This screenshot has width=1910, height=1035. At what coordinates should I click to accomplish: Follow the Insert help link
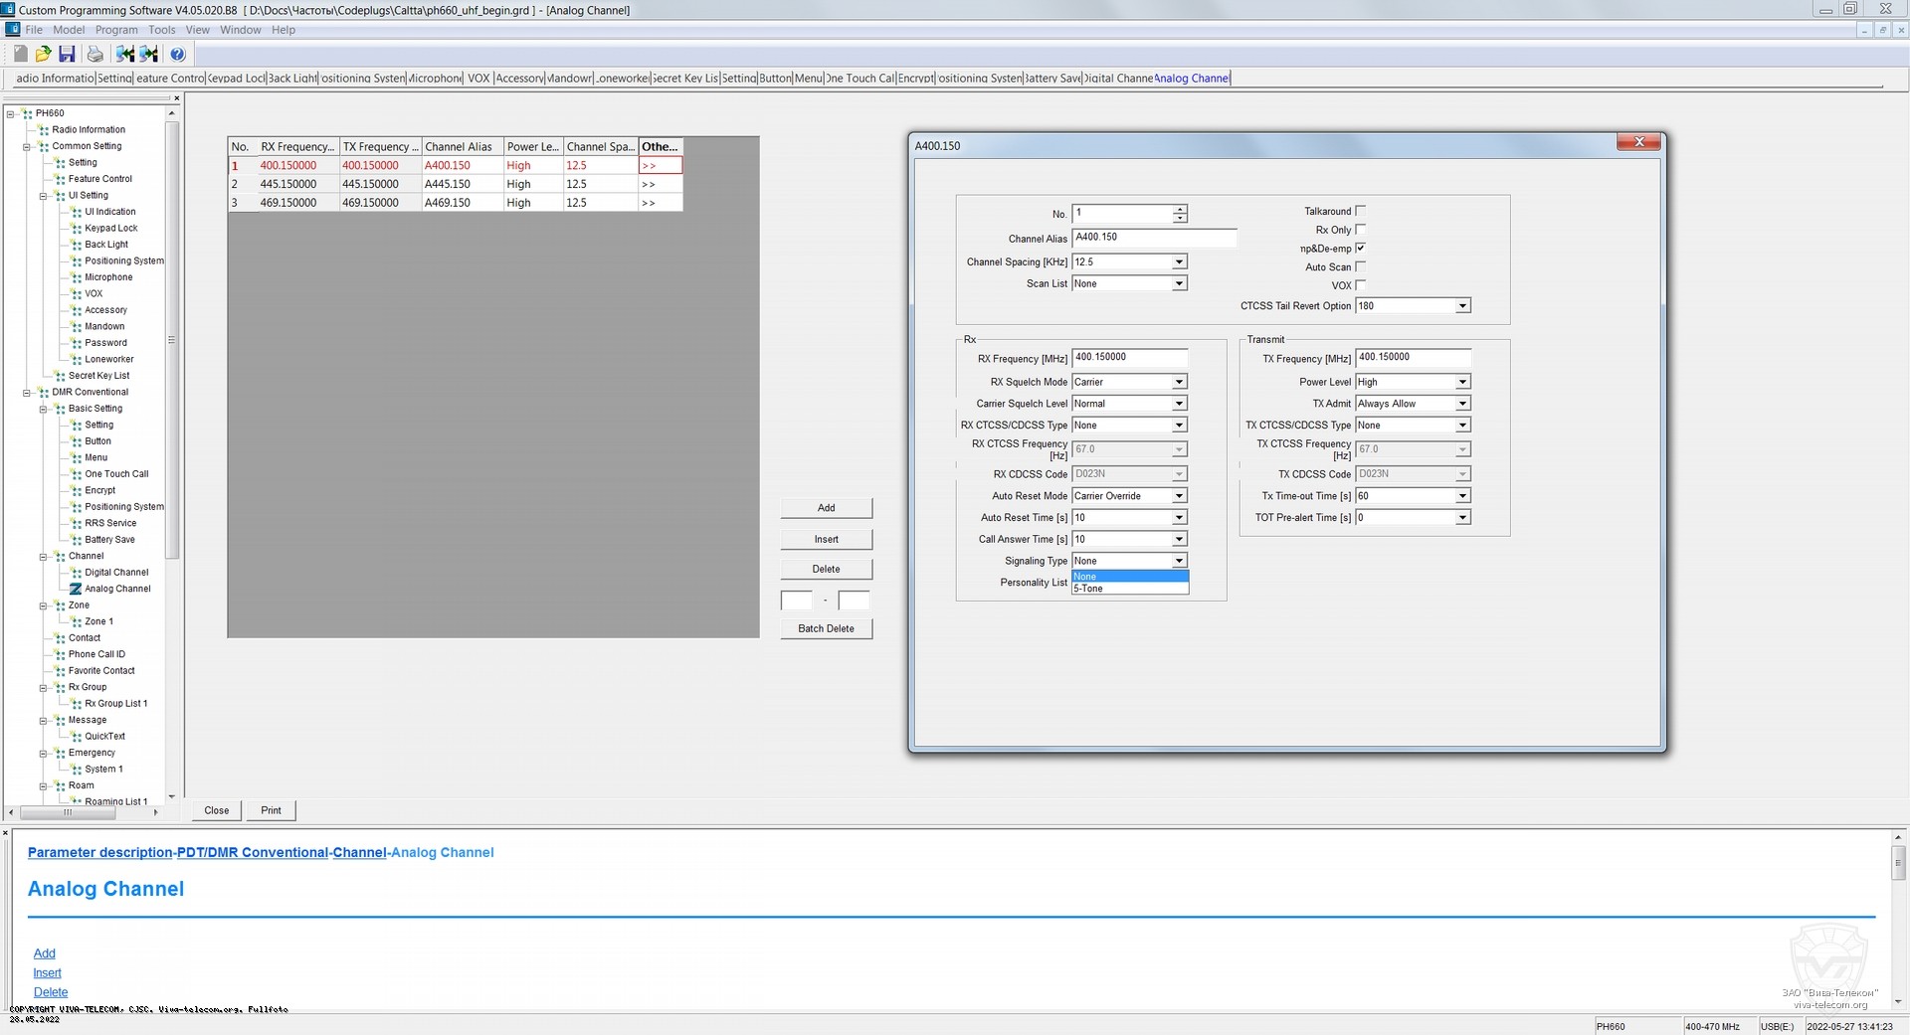47,973
